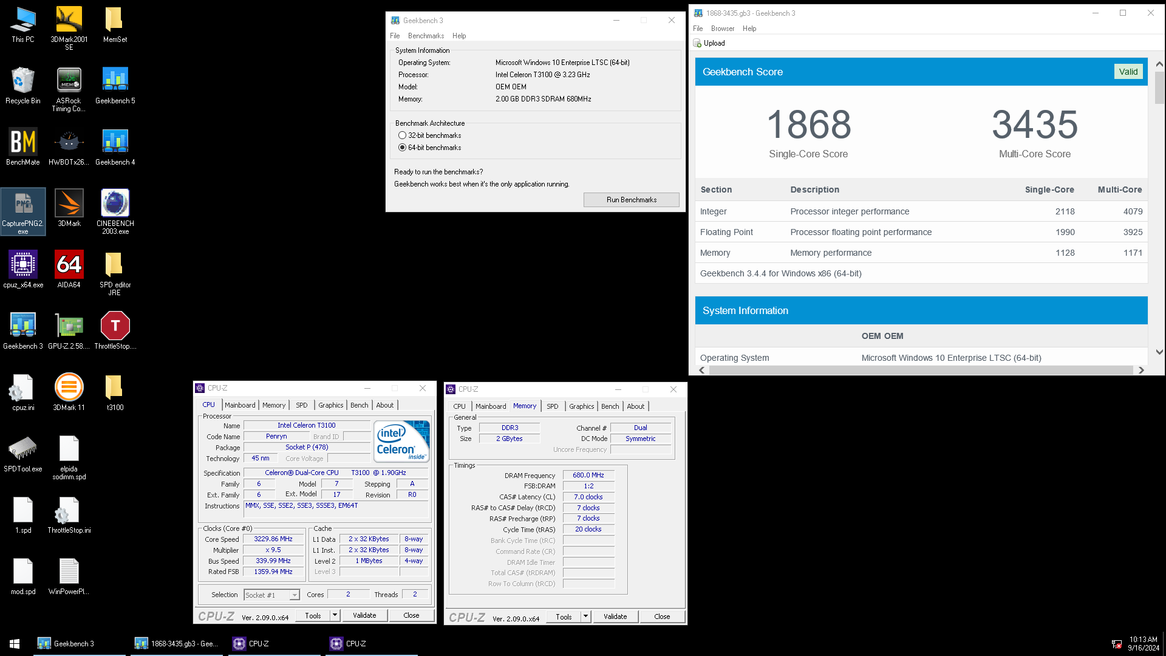The image size is (1166, 656).
Task: Launch Geekbench 4 desktop shortcut
Action: coord(115,147)
